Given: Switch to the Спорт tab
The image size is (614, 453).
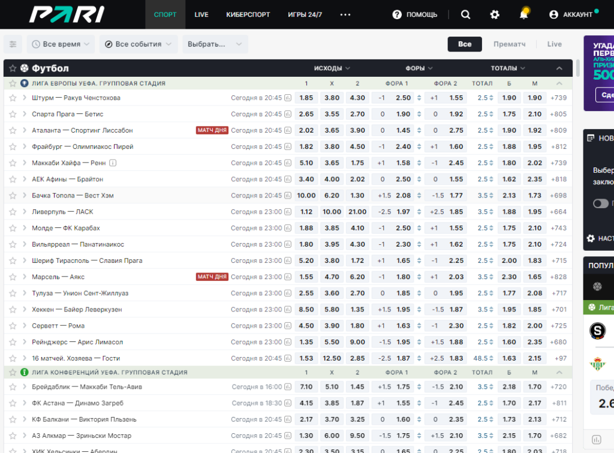Looking at the screenshot, I should coord(165,14).
